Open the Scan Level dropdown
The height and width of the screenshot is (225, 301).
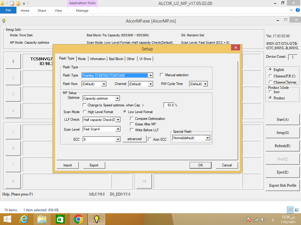click(x=118, y=129)
